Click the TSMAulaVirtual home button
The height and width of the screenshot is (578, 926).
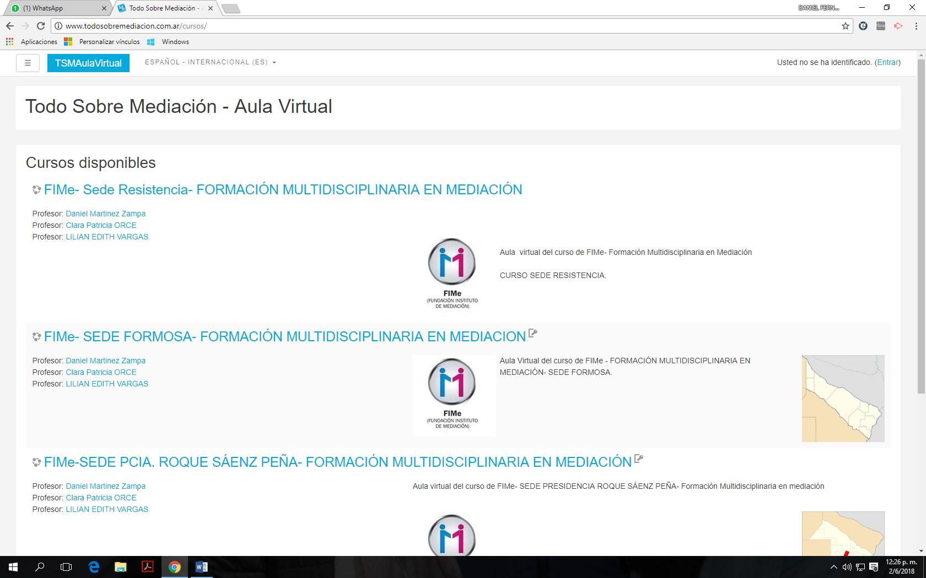point(88,63)
